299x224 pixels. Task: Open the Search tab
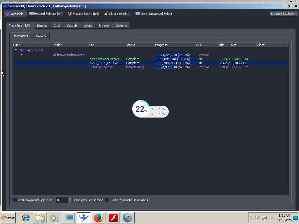[72, 26]
